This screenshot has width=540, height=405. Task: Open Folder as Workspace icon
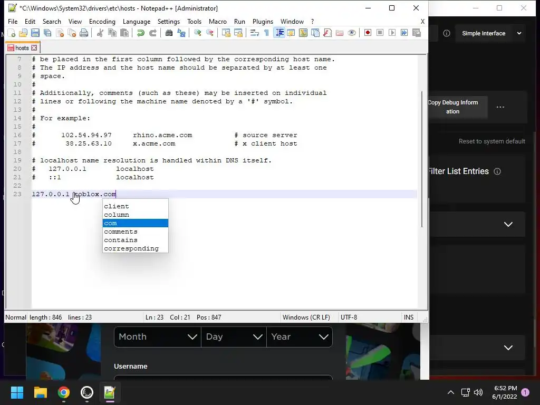point(340,33)
